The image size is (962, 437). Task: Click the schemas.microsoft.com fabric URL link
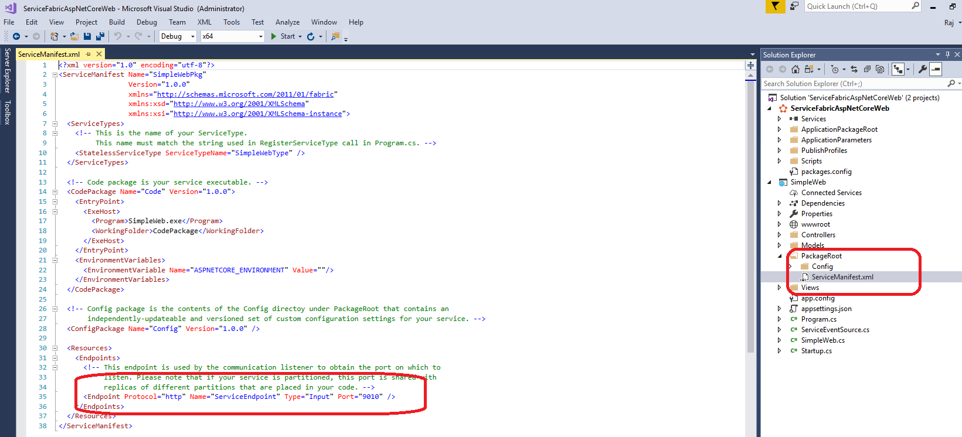[245, 94]
